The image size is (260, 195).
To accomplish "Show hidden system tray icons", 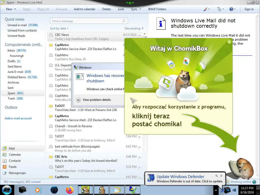I will [216, 190].
